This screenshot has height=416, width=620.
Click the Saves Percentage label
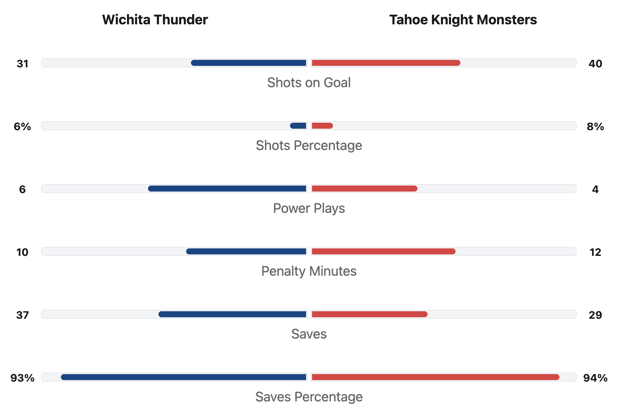309,397
